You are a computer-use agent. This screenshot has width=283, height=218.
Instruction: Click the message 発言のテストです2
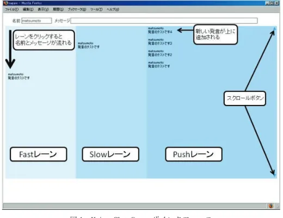pyautogui.click(x=160, y=55)
